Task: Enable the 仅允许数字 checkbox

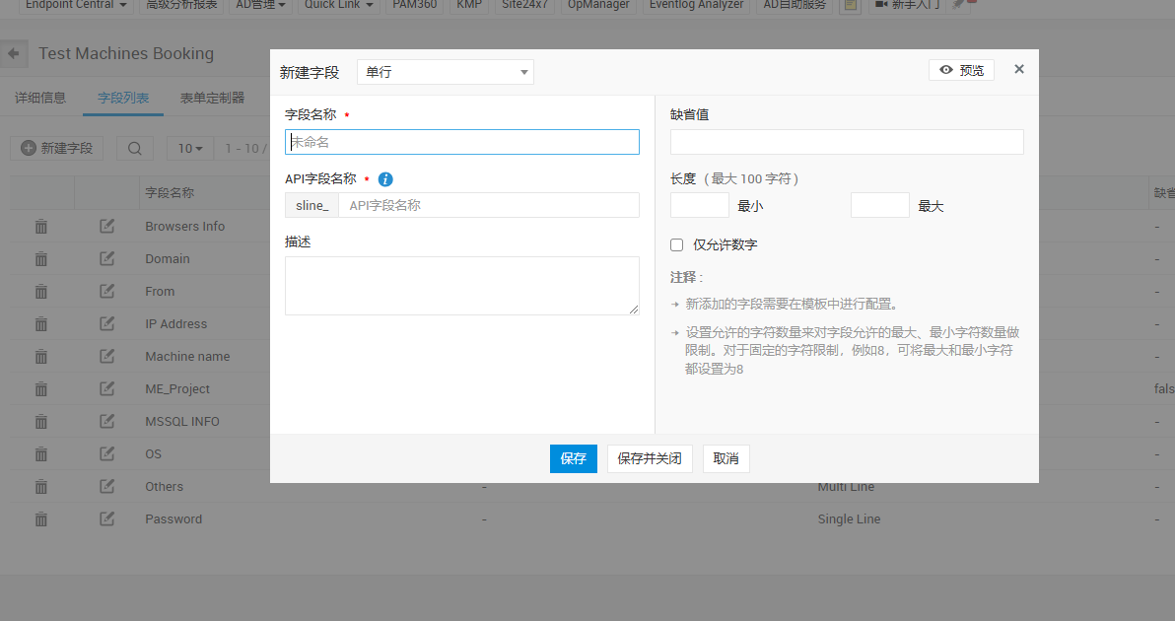Action: 677,244
